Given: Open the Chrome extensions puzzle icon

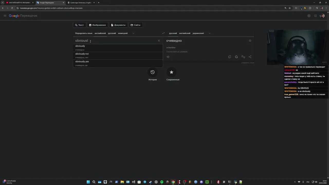Looking at the screenshot, I should click(x=310, y=8).
